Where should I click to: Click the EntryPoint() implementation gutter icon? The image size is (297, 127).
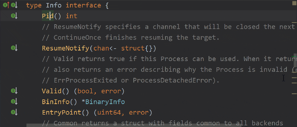click(14, 112)
